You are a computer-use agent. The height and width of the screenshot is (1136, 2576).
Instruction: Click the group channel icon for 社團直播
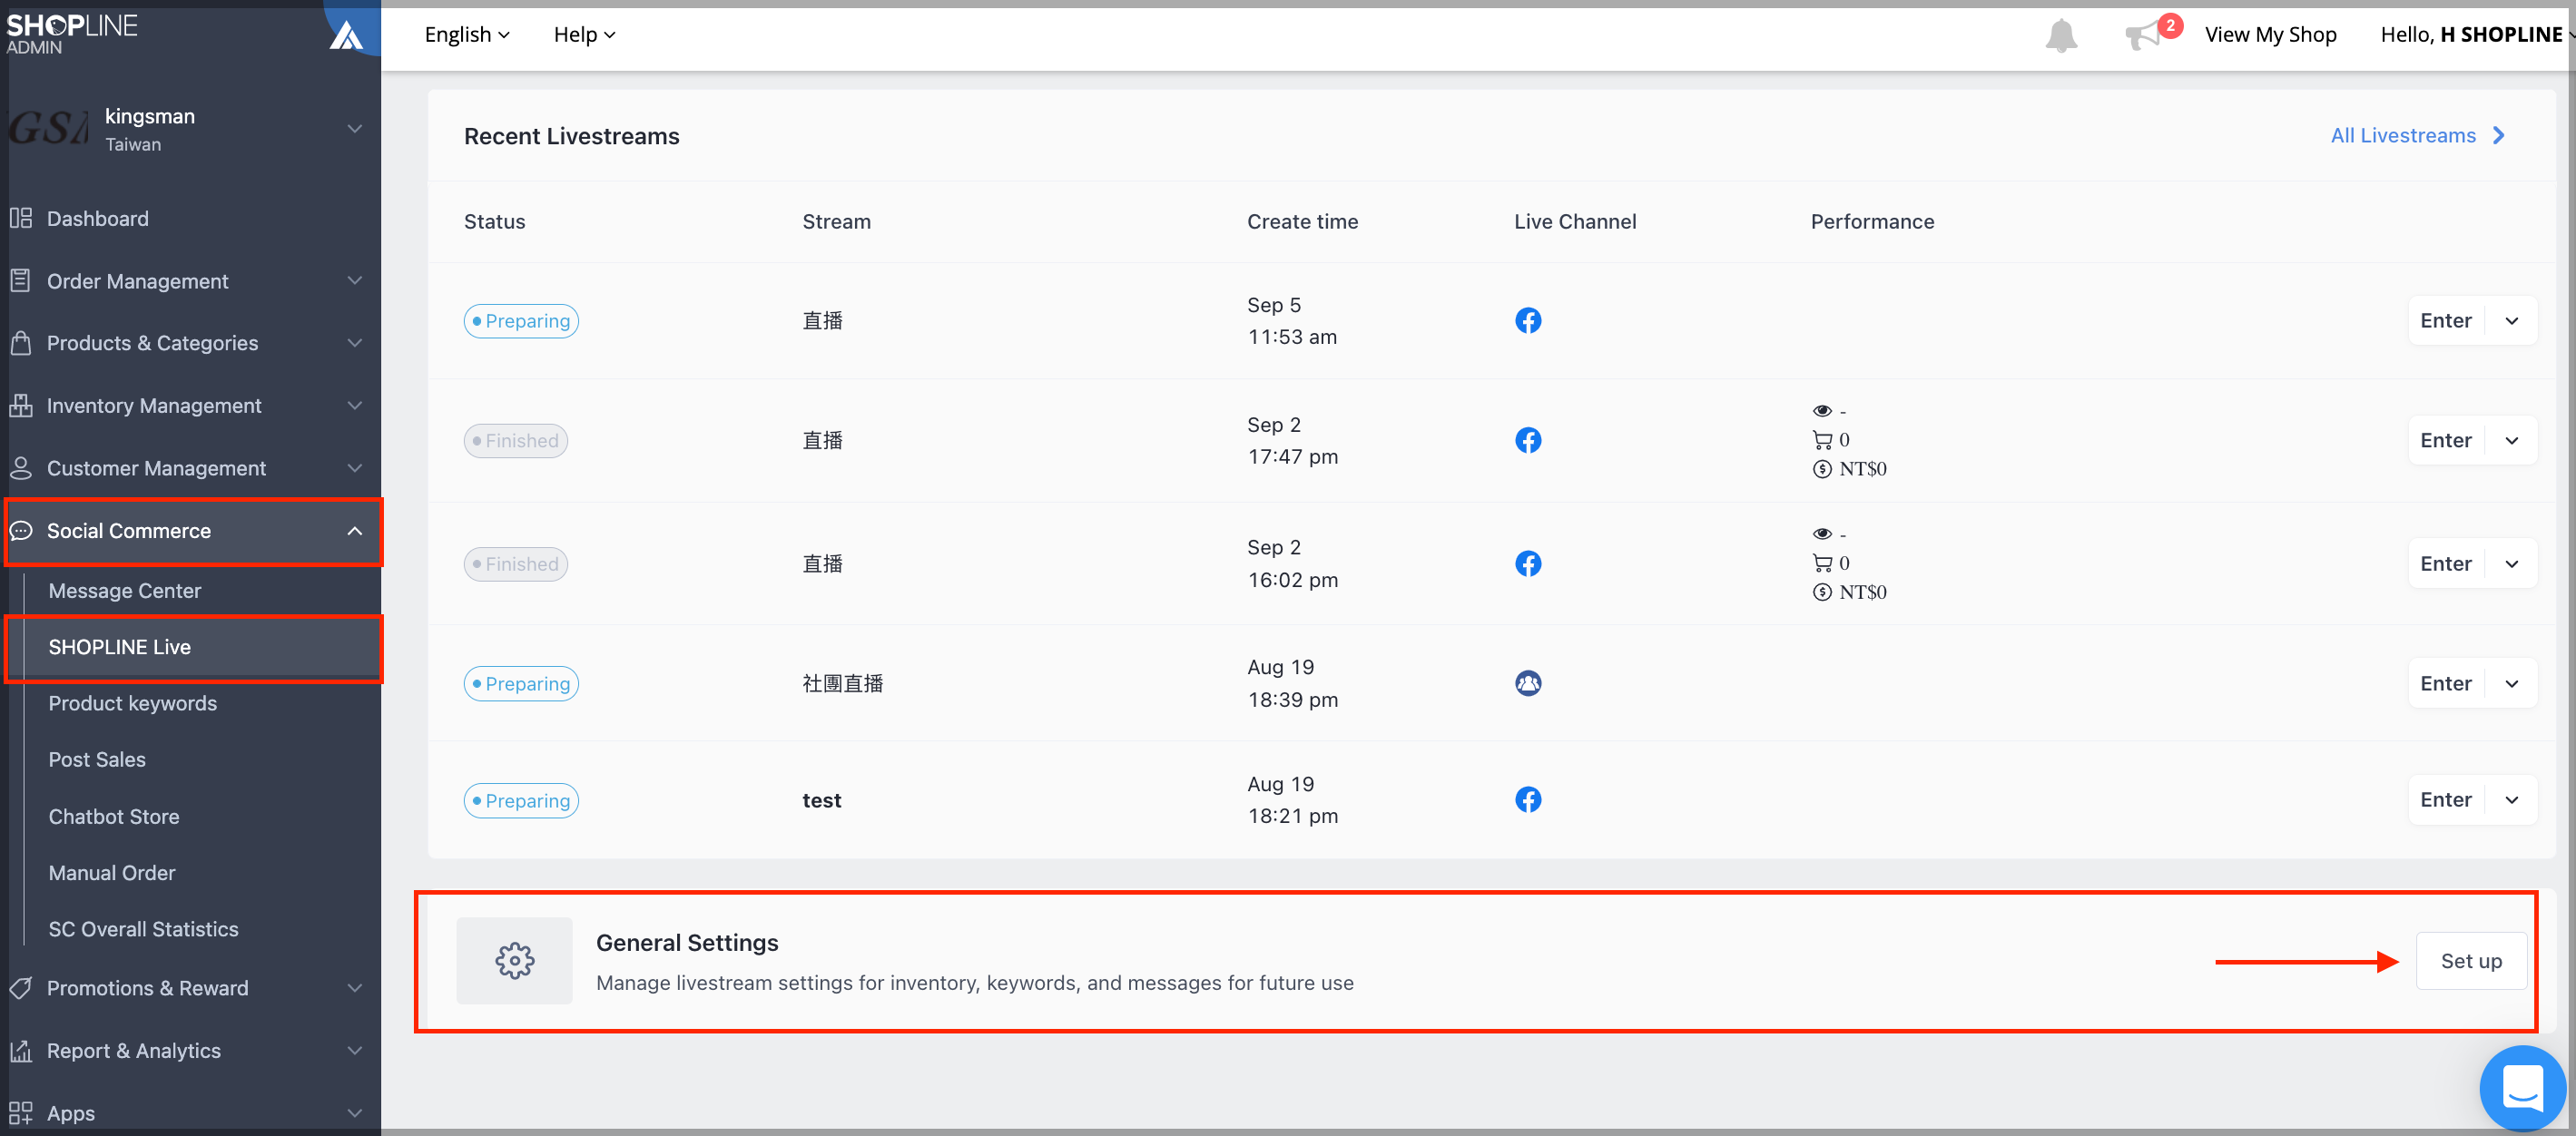[x=1528, y=683]
